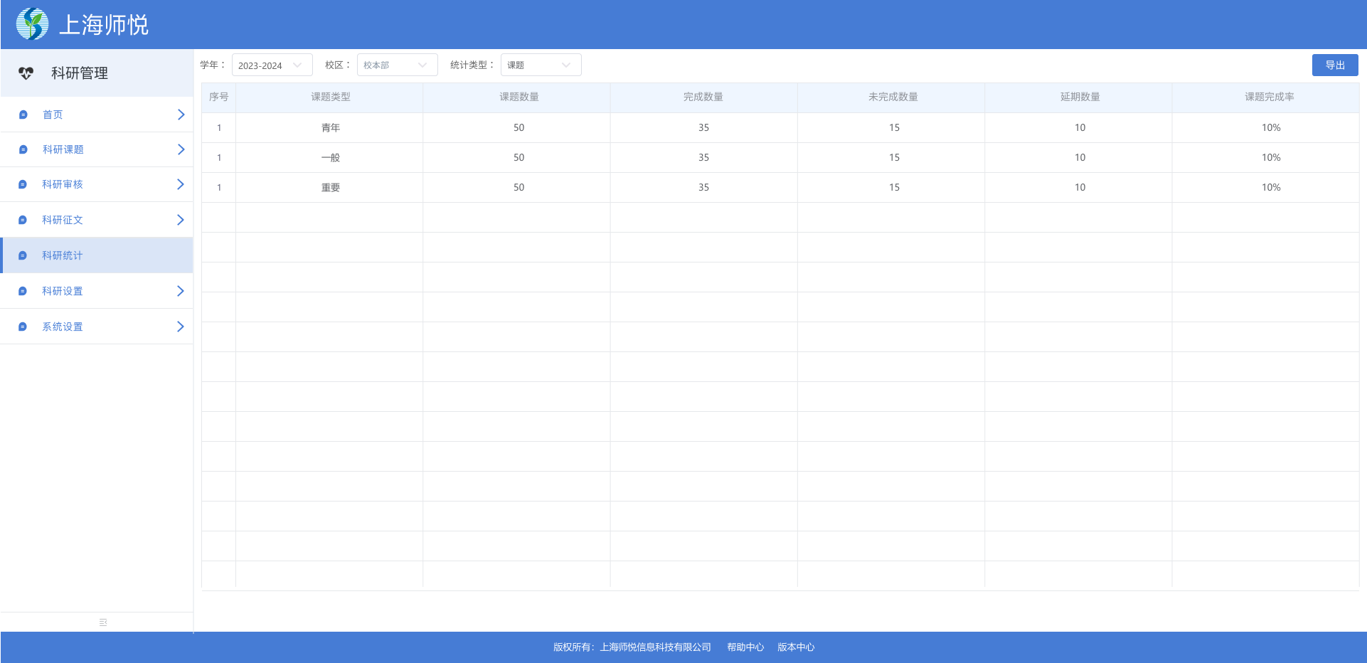This screenshot has width=1367, height=663.
Task: Expand the 科研课题 menu chevron
Action: [x=181, y=149]
